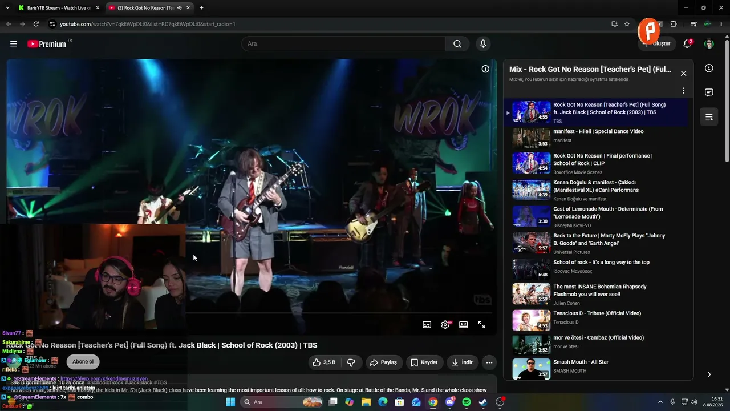730x411 pixels.
Task: Close the Rock Got No Reason tab
Action: [x=188, y=8]
